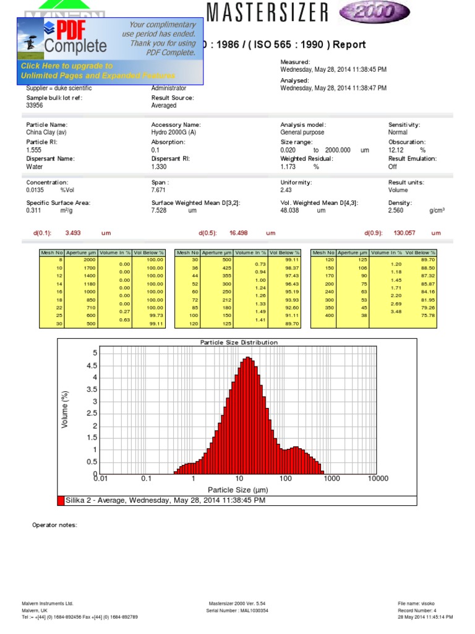475x634 pixels.
Task: Click aperture '1700' cell in the first table
Action: coord(90,268)
